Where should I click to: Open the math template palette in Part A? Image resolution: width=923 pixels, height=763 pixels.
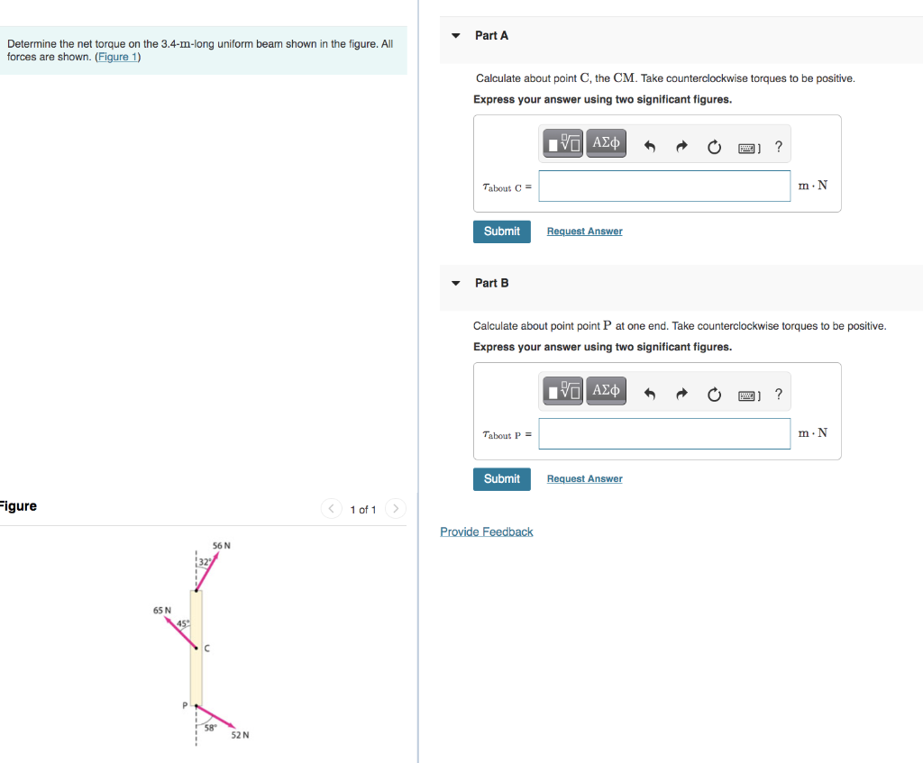pos(562,142)
